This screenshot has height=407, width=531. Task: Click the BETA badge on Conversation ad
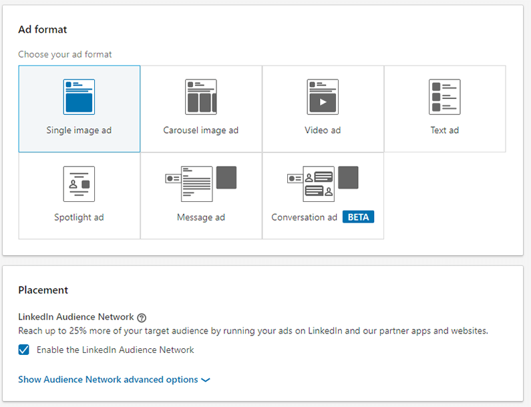(x=358, y=217)
